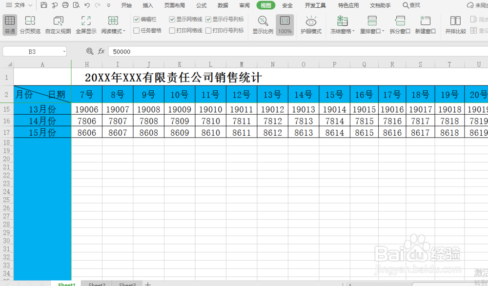Toggle 任务窗格 task pane checkbox
The image size is (488, 286).
click(136, 30)
